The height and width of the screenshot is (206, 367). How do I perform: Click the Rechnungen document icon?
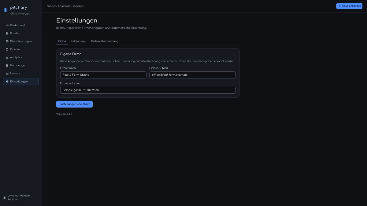coord(7,65)
